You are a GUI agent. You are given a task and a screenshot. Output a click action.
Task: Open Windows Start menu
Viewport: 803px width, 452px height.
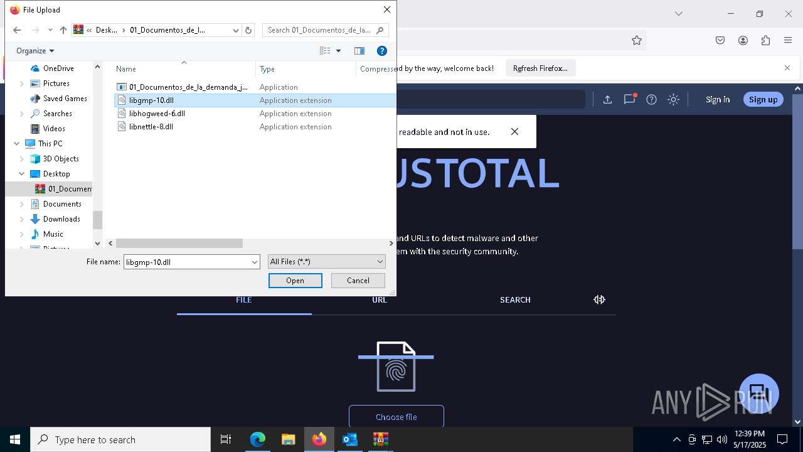tap(15, 439)
